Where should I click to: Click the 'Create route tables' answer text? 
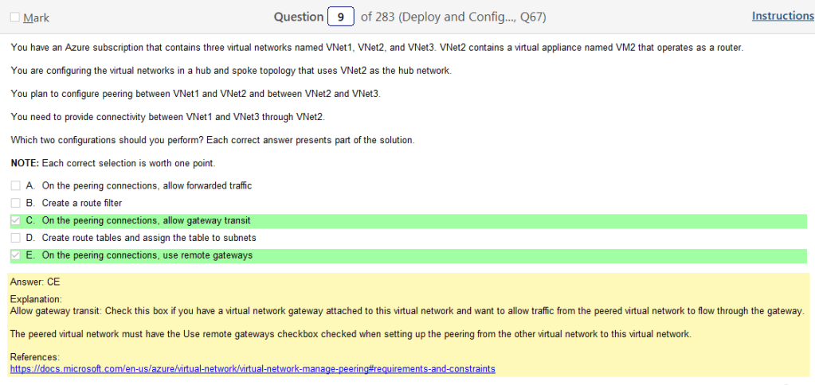click(149, 238)
